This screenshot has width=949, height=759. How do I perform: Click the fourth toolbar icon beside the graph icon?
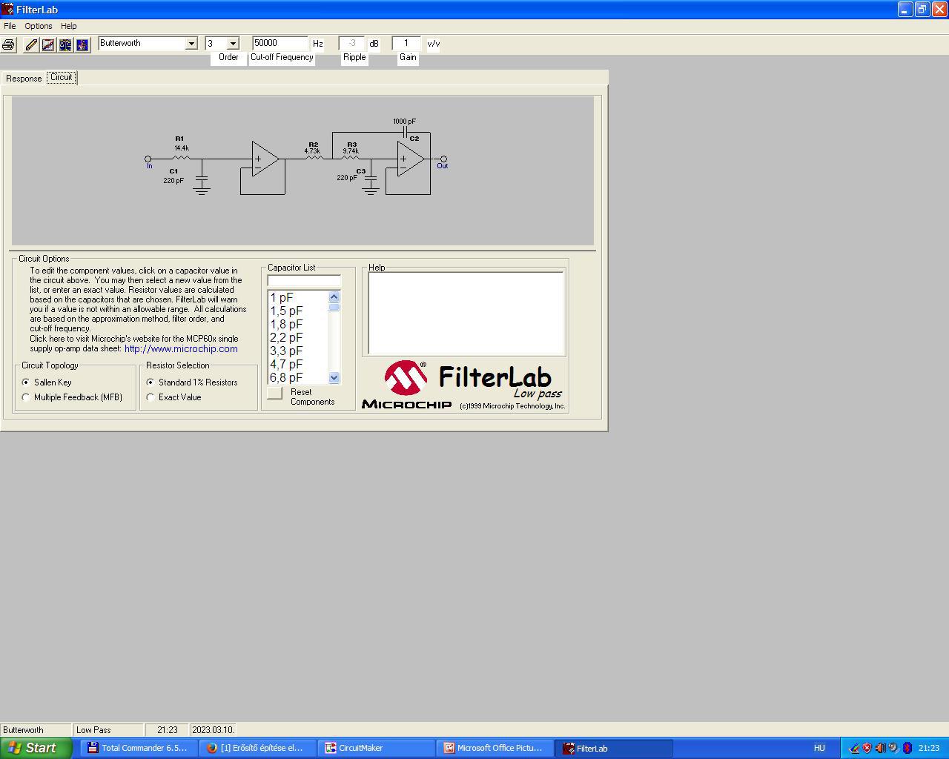(65, 44)
